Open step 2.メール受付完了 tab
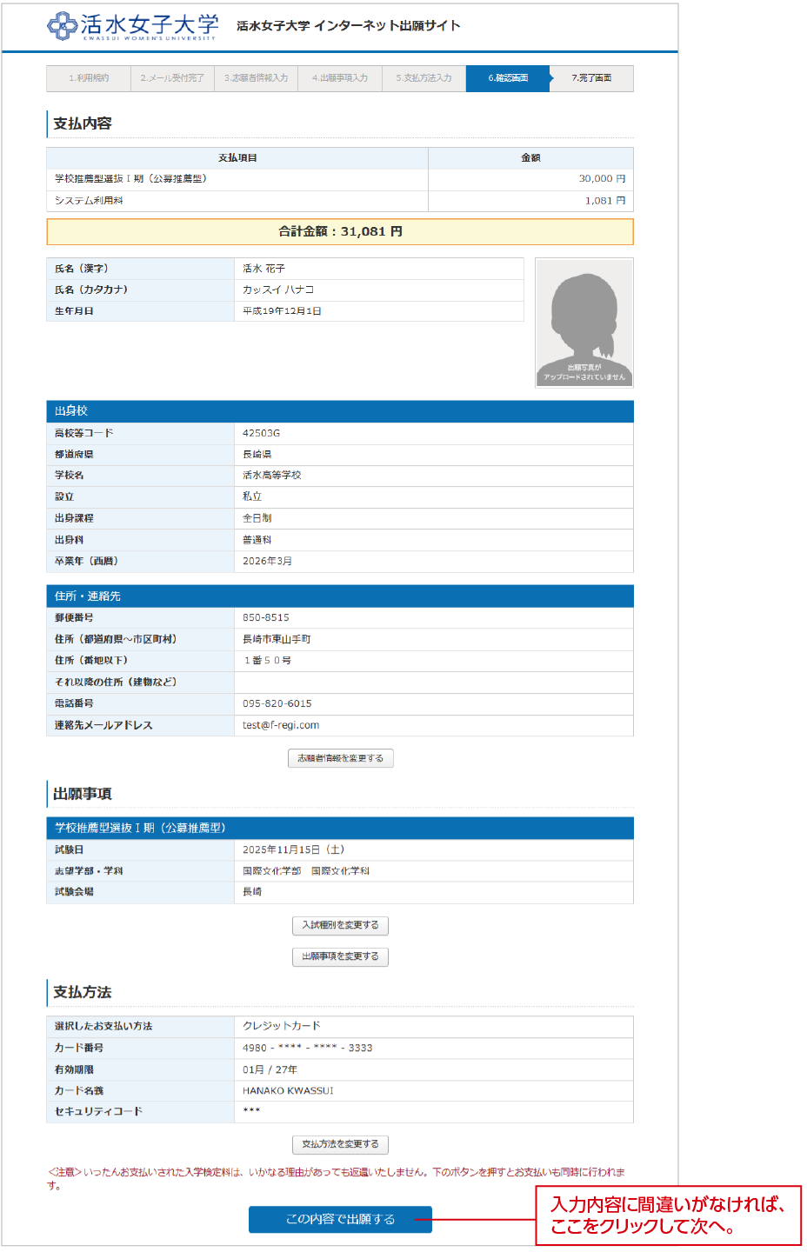The height and width of the screenshot is (1252, 807). [x=172, y=78]
